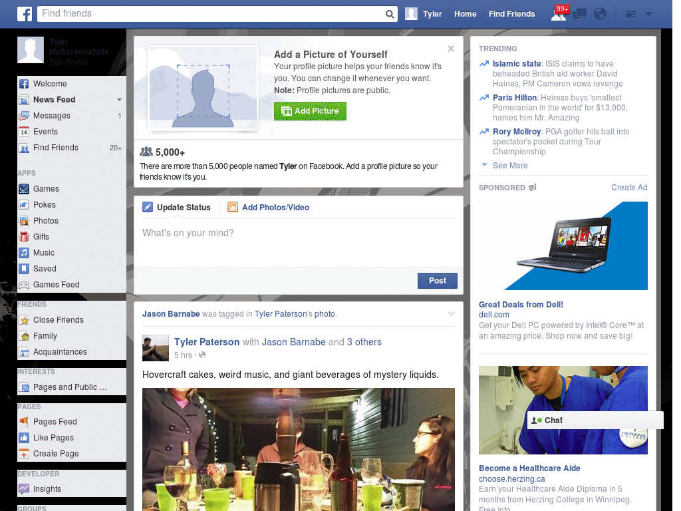This screenshot has height=511, width=681.
Task: Open Find Friends in the top bar
Action: [x=511, y=14]
